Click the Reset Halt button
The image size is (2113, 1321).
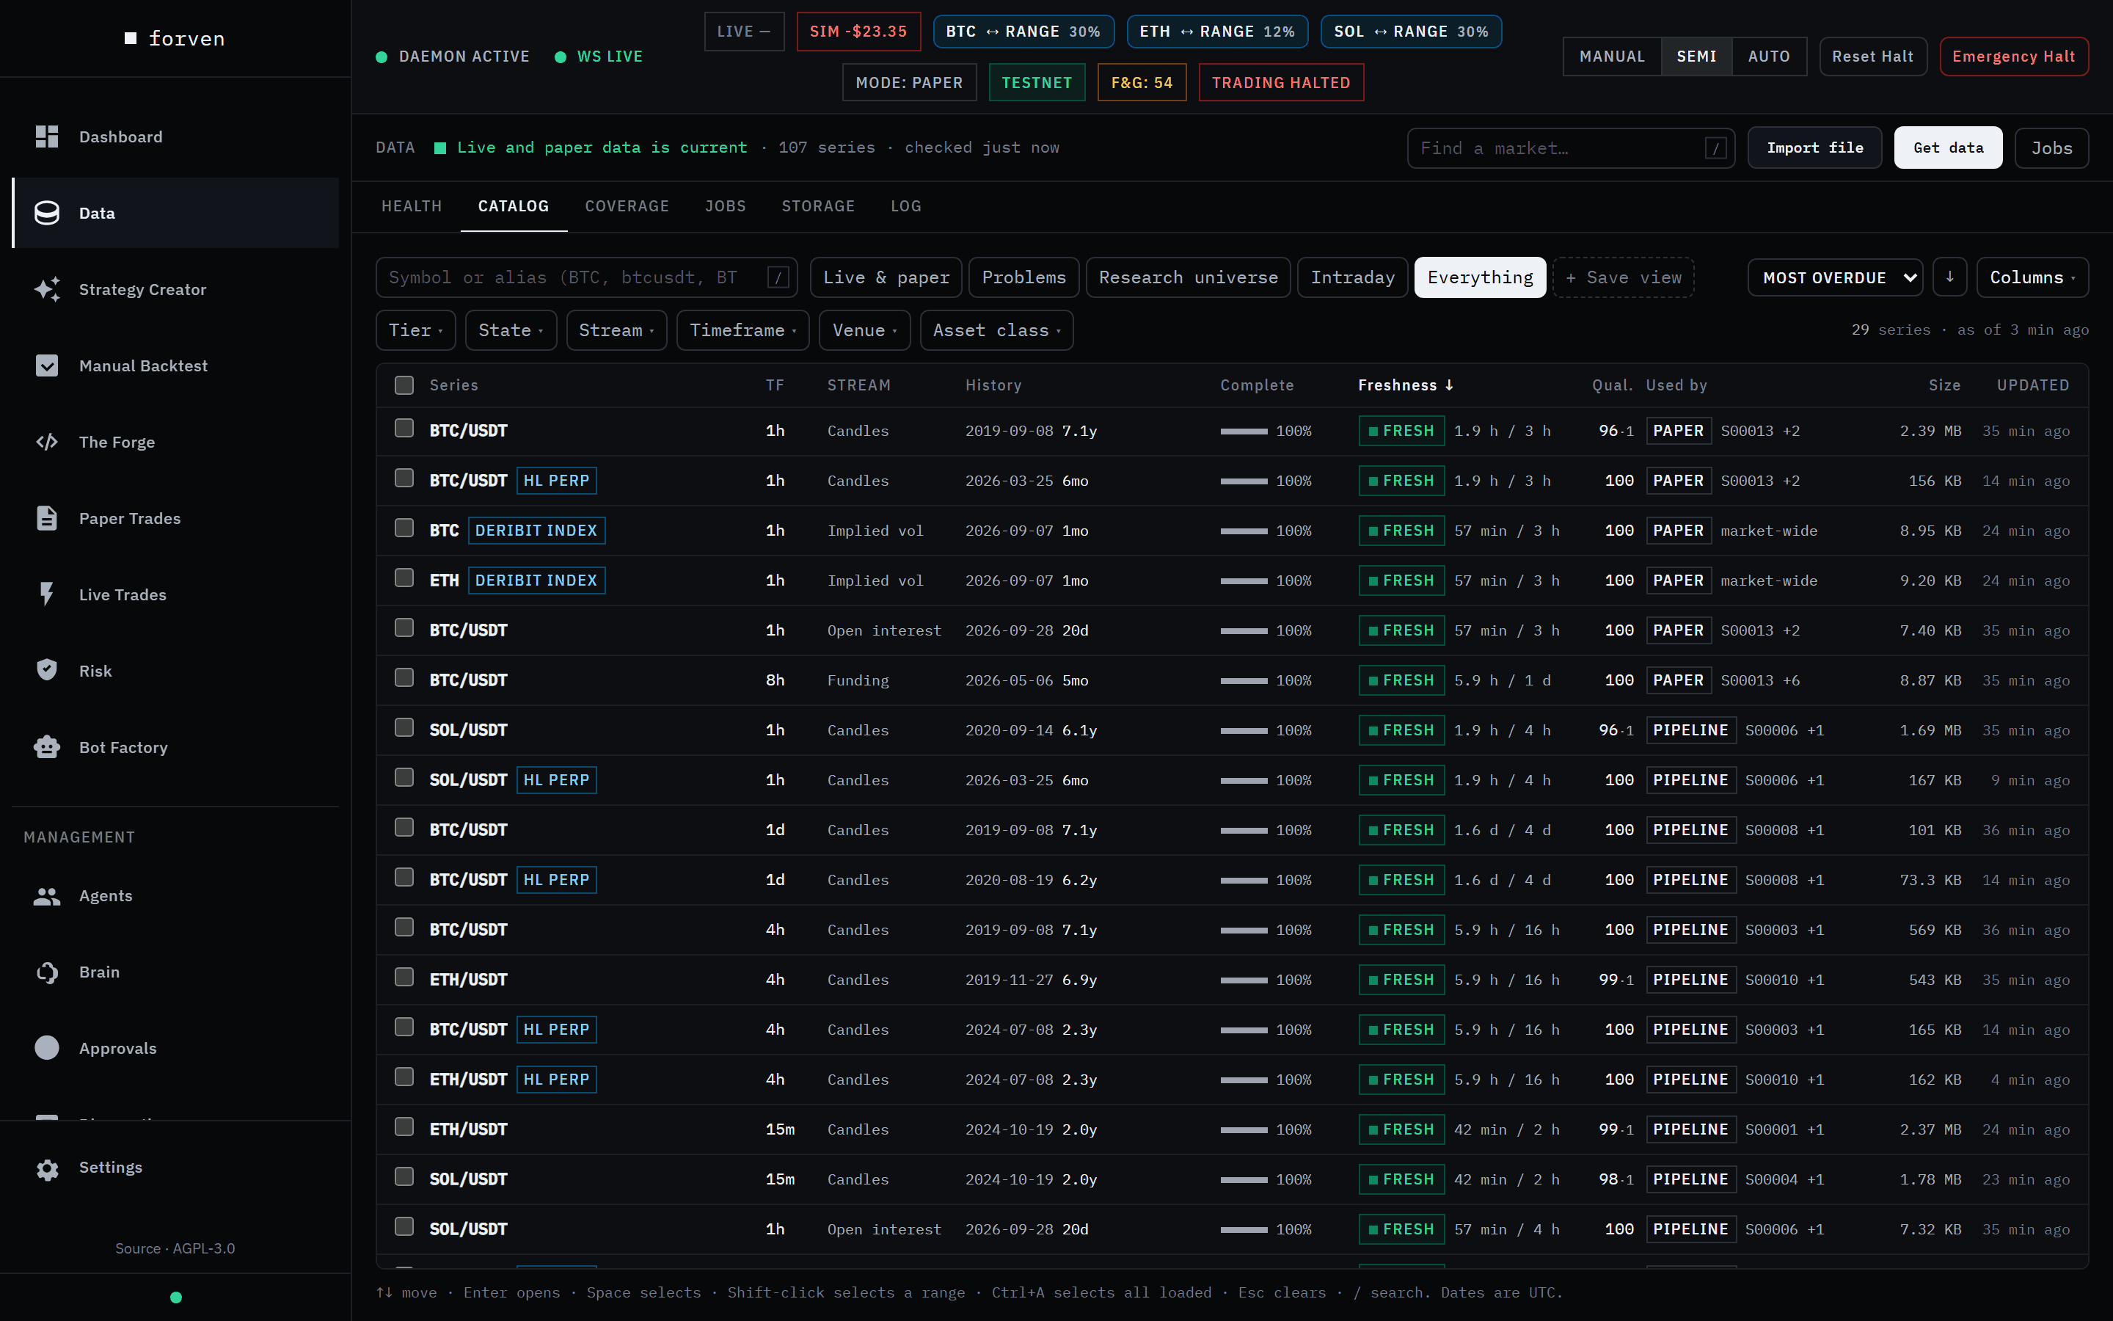[x=1873, y=57]
